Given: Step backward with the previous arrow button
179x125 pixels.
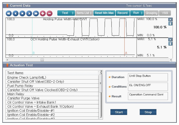Looking at the screenshot, I should (16, 13).
